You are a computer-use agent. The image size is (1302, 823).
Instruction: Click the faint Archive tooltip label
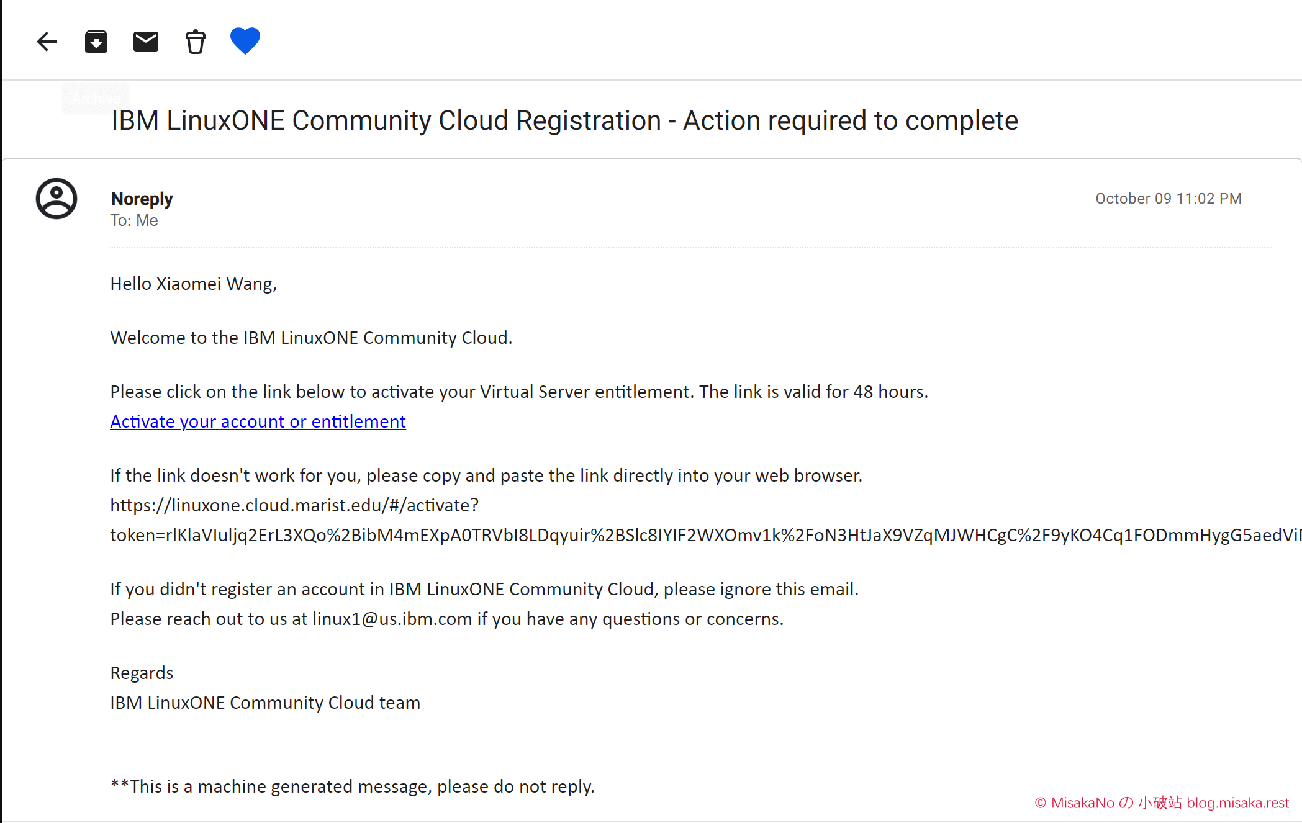tap(96, 99)
